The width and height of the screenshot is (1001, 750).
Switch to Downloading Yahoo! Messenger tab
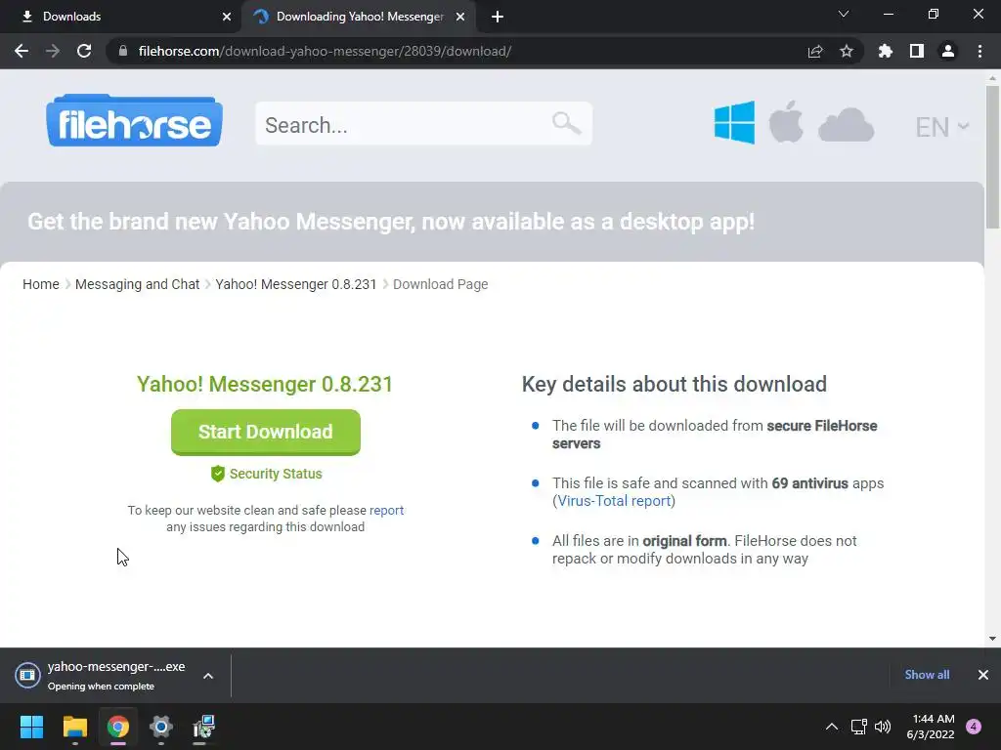[x=358, y=17]
